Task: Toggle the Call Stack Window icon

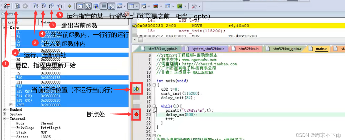Action: (111, 6)
